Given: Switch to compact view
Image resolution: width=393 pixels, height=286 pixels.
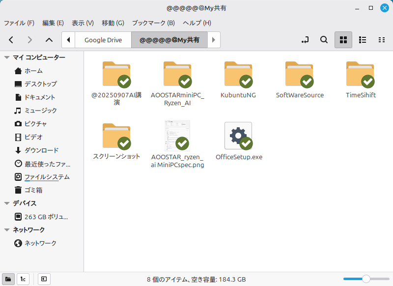Looking at the screenshot, I should point(381,40).
